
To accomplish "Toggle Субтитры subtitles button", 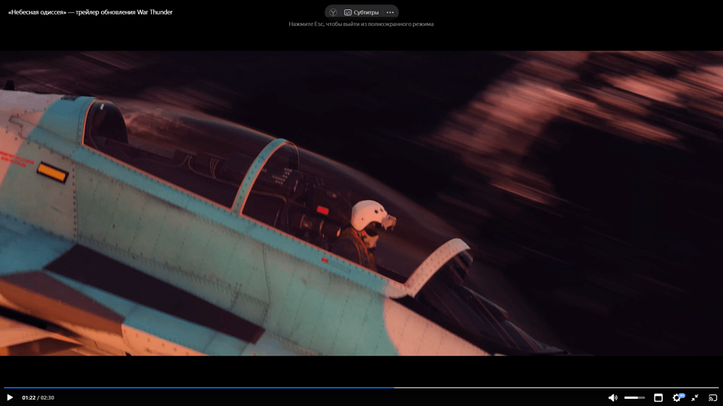I will coord(361,12).
